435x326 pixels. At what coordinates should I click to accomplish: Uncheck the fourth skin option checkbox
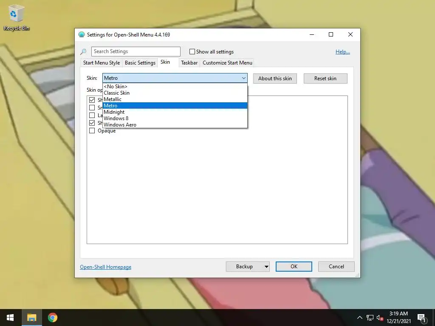point(92,123)
